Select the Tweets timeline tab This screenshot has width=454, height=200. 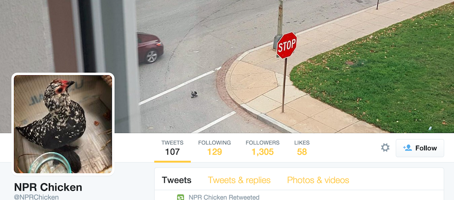point(177,180)
